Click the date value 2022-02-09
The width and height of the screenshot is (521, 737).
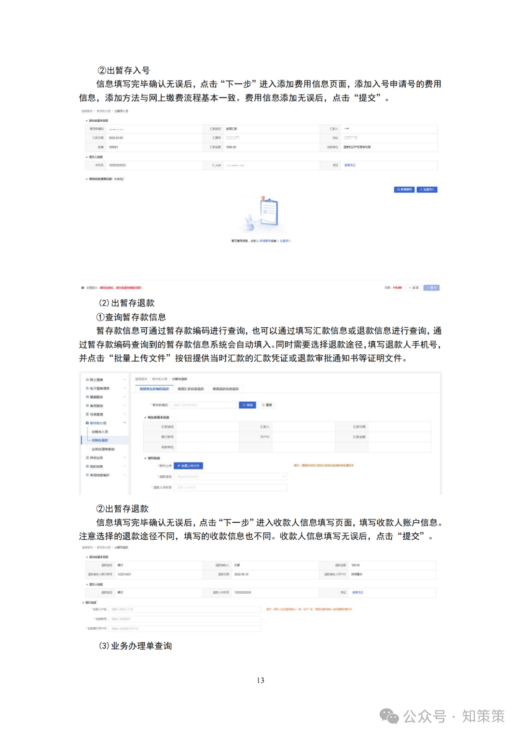pos(116,138)
